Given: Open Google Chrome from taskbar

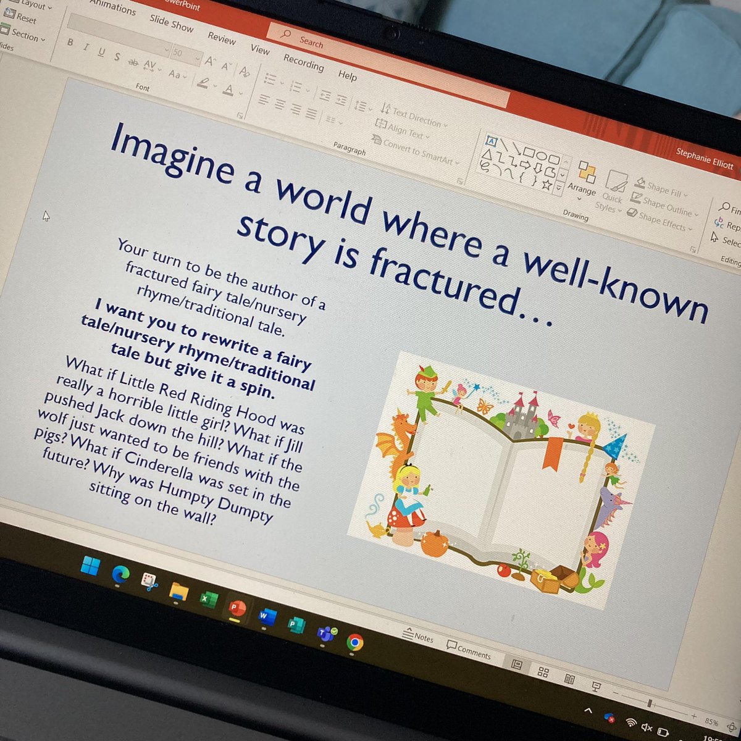Looking at the screenshot, I should tap(354, 643).
